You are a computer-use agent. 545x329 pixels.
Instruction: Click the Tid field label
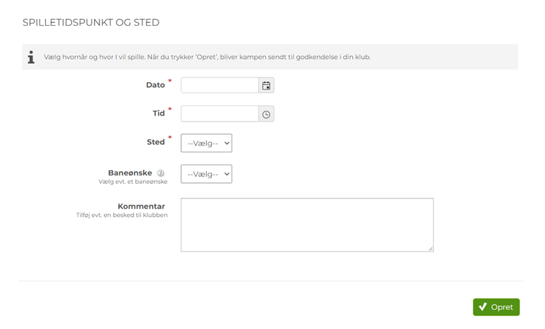pos(159,114)
